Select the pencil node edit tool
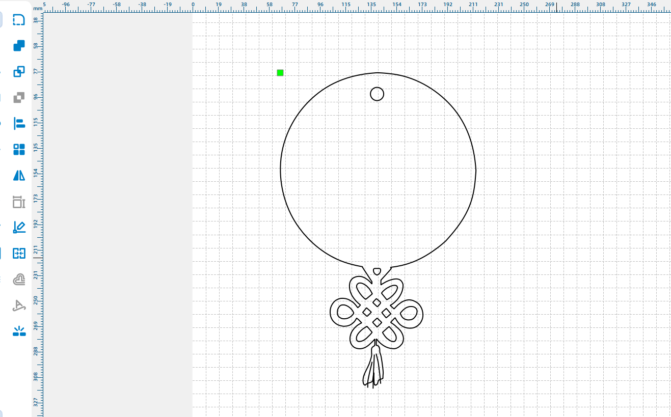 19,228
